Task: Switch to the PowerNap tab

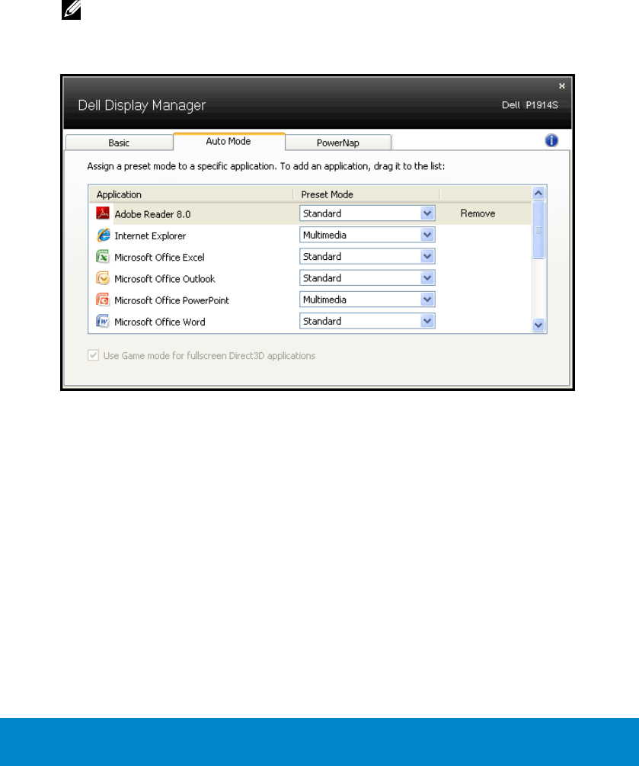Action: (x=338, y=143)
